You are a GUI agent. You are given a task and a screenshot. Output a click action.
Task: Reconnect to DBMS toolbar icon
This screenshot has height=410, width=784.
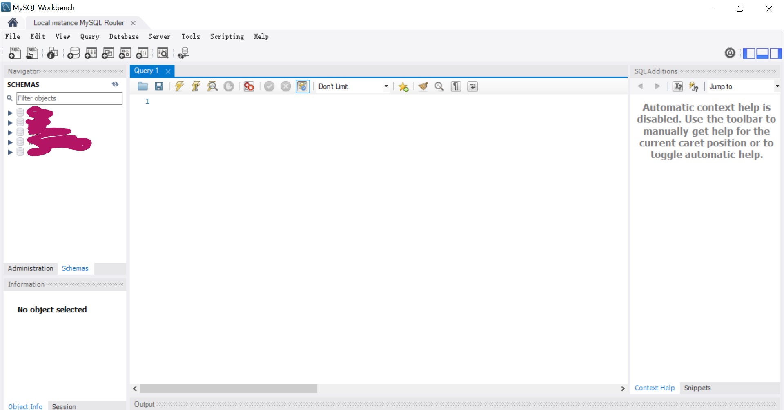pos(183,53)
